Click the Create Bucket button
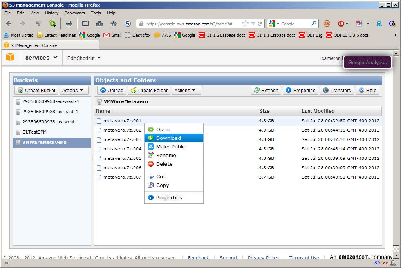The width and height of the screenshot is (401, 268). click(36, 91)
